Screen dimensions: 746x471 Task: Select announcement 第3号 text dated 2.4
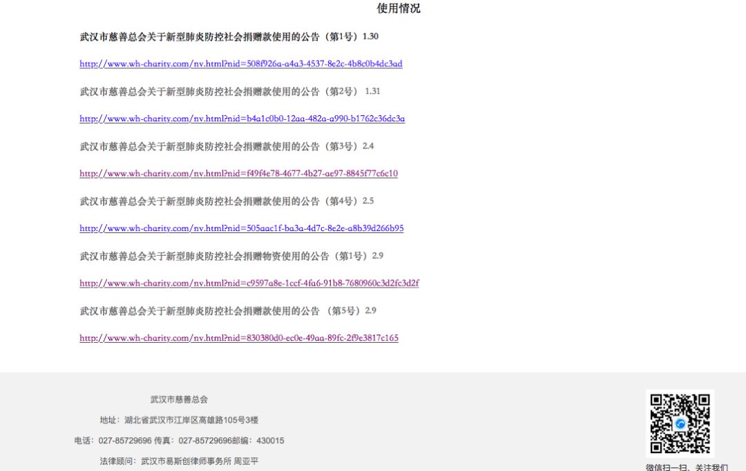[x=227, y=146]
